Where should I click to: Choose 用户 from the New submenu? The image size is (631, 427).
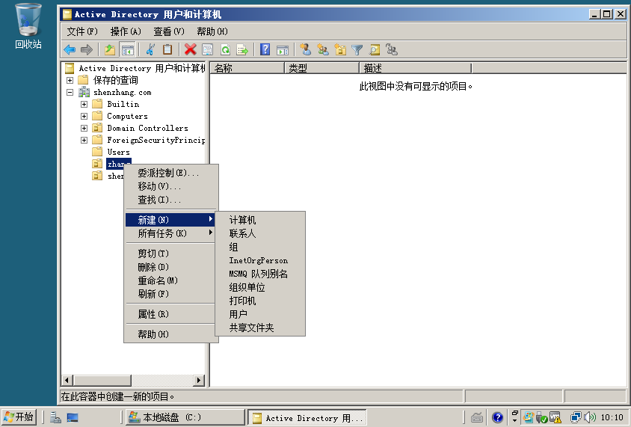pyautogui.click(x=238, y=314)
